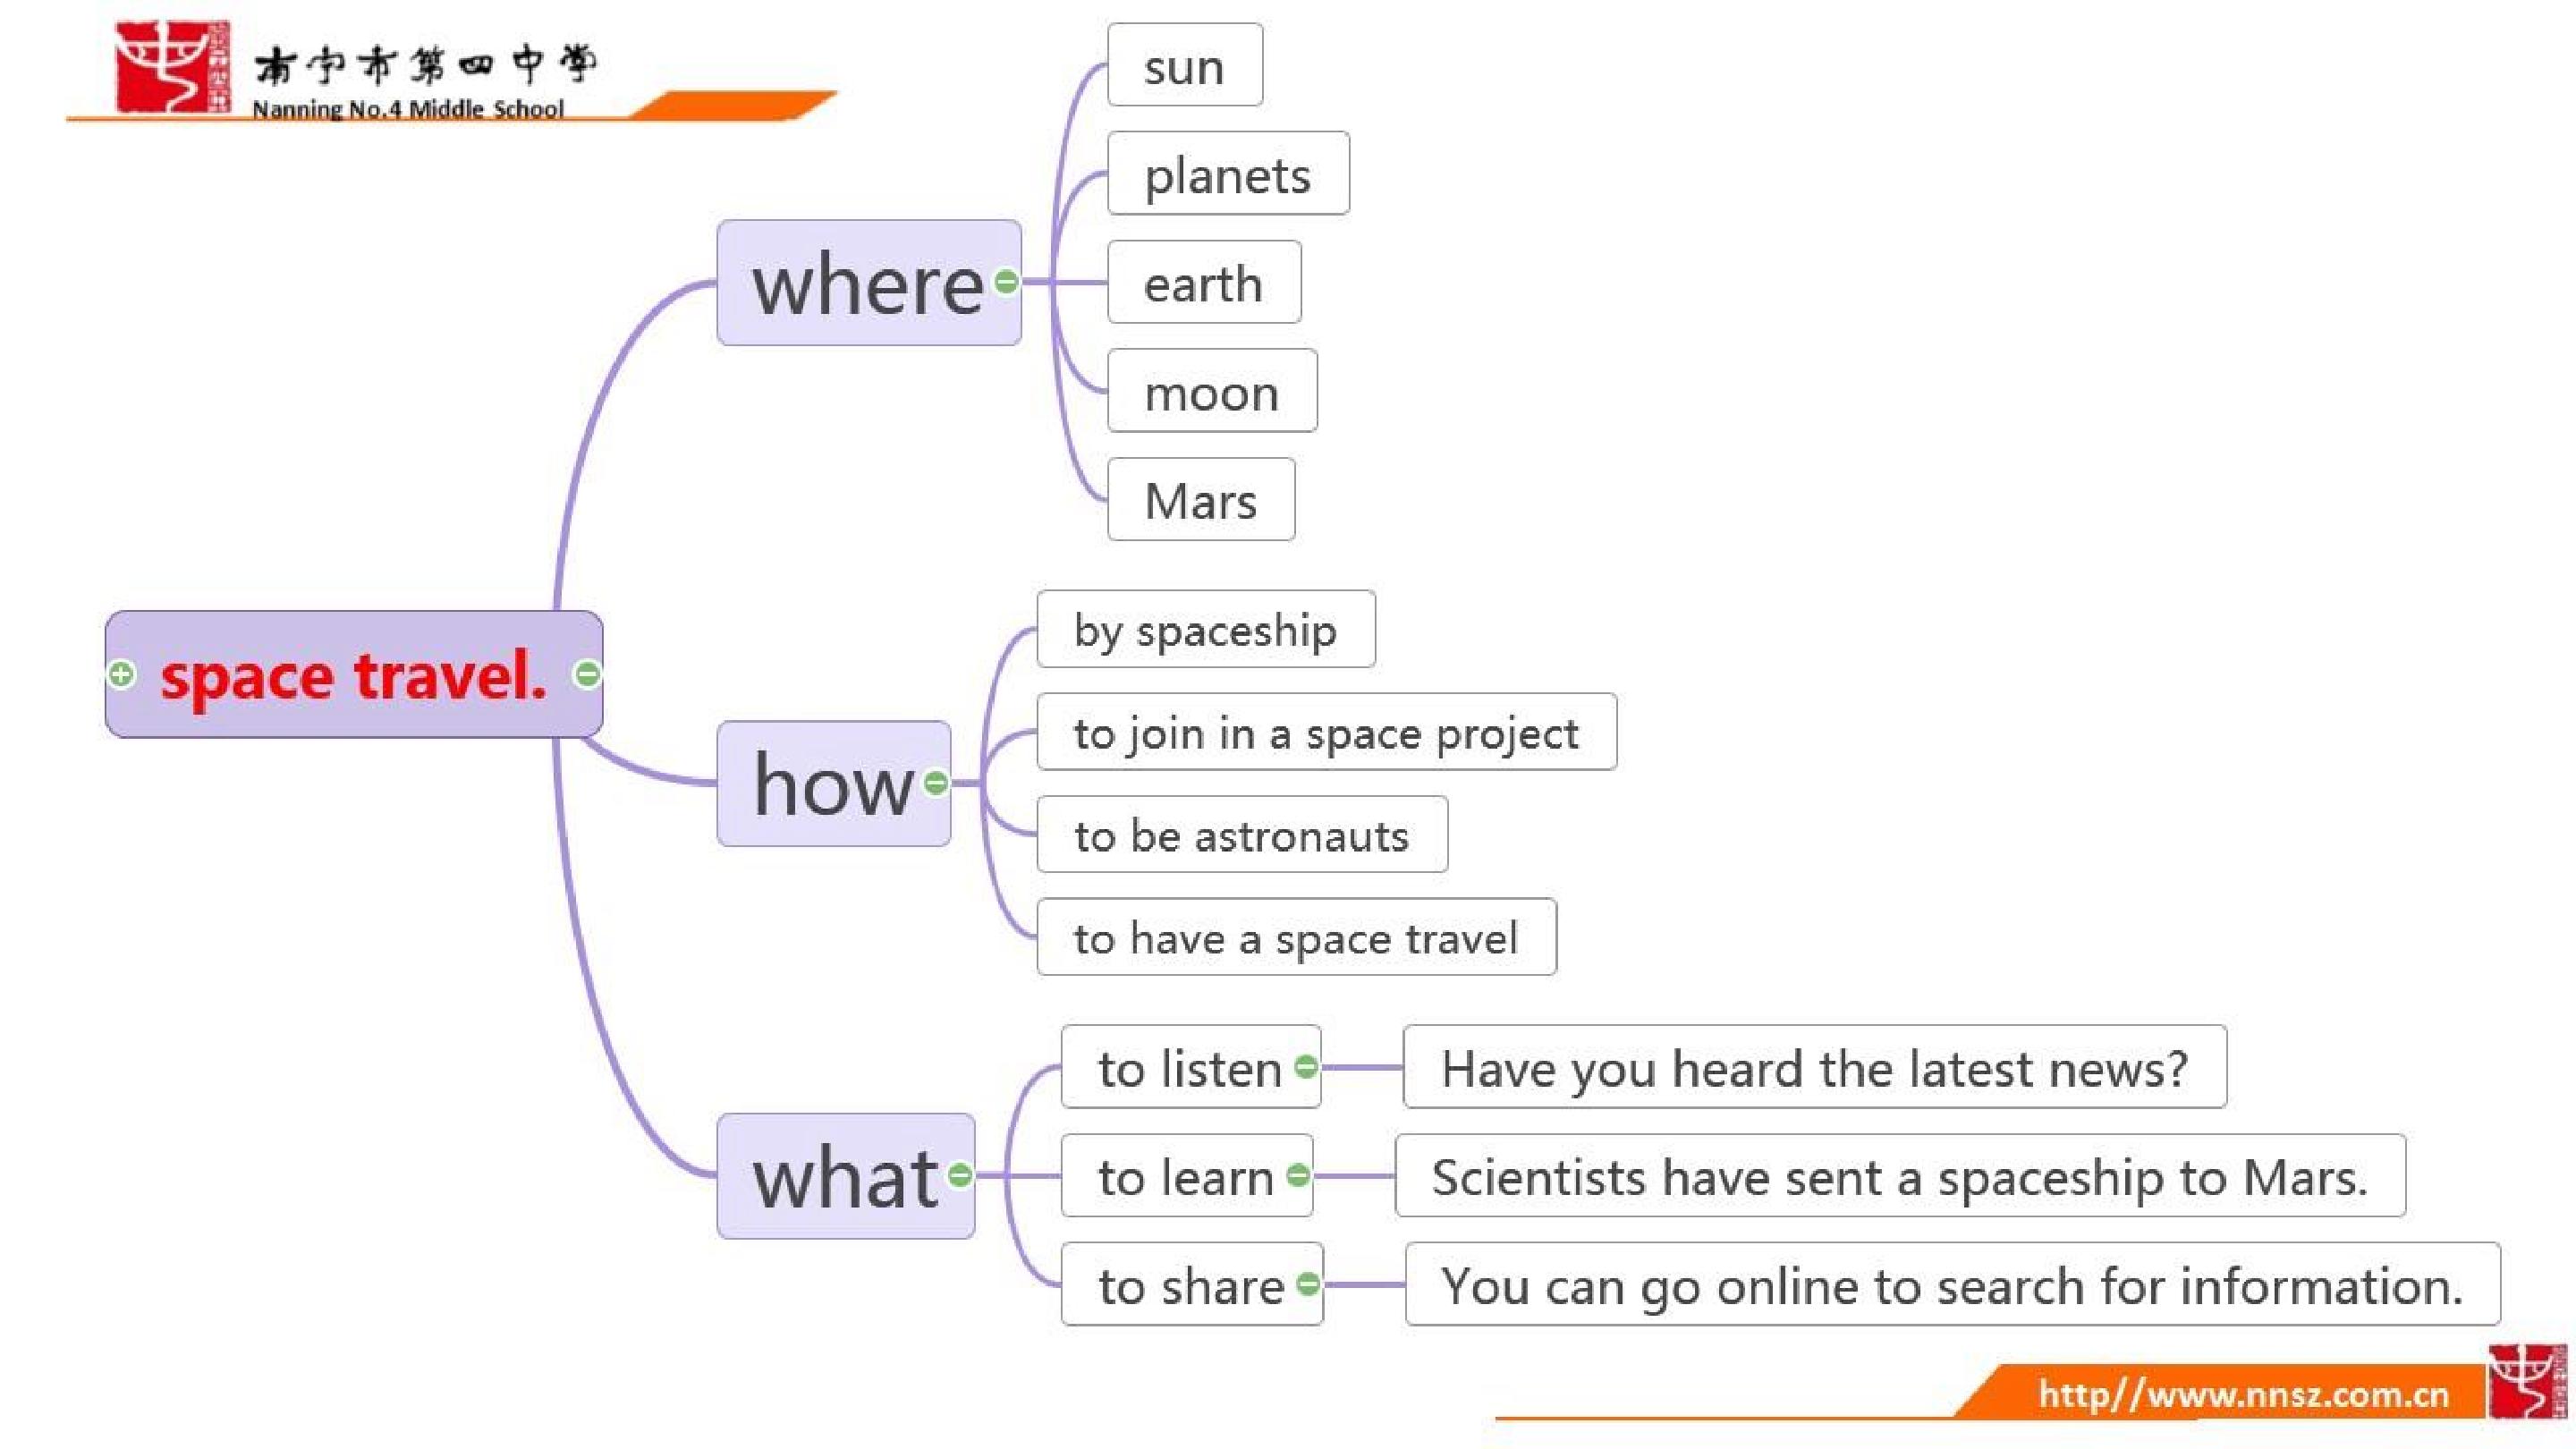Click the red logo bottom right
The width and height of the screenshot is (2576, 1449).
pyautogui.click(x=2528, y=1383)
